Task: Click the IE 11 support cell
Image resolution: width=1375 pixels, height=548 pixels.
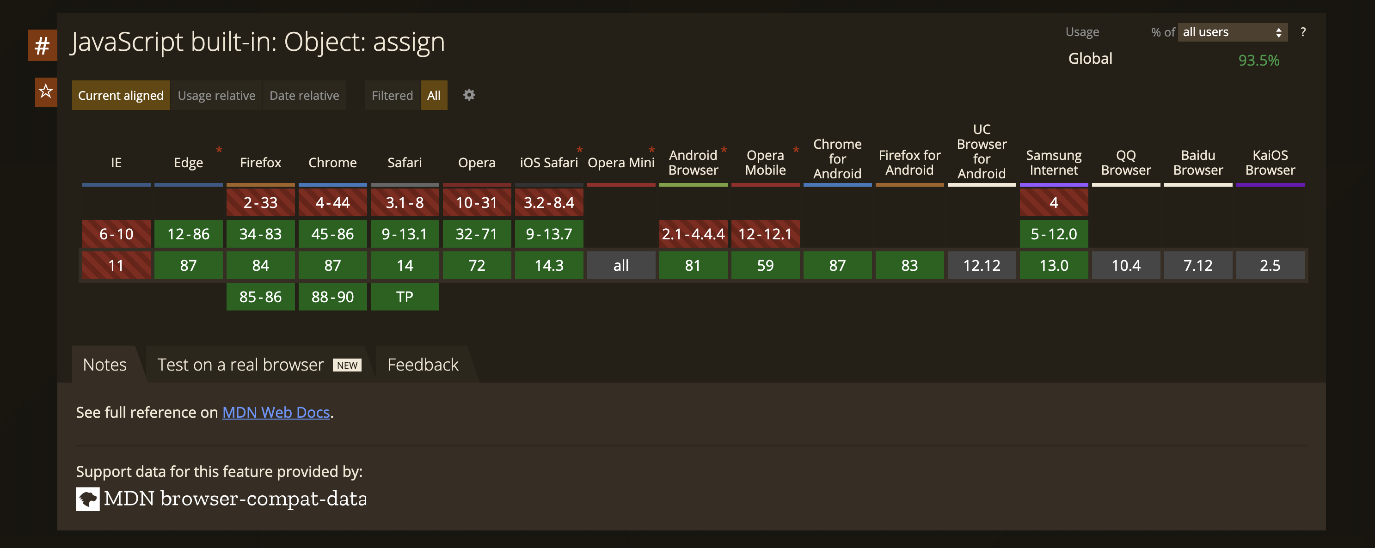Action: pyautogui.click(x=116, y=265)
